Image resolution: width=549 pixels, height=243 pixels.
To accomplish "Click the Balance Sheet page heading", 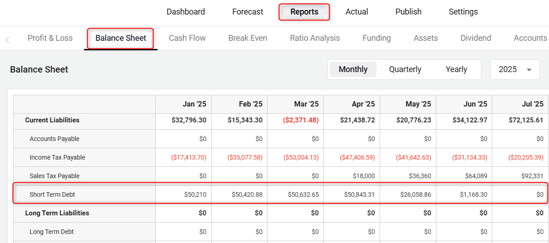I will point(39,69).
